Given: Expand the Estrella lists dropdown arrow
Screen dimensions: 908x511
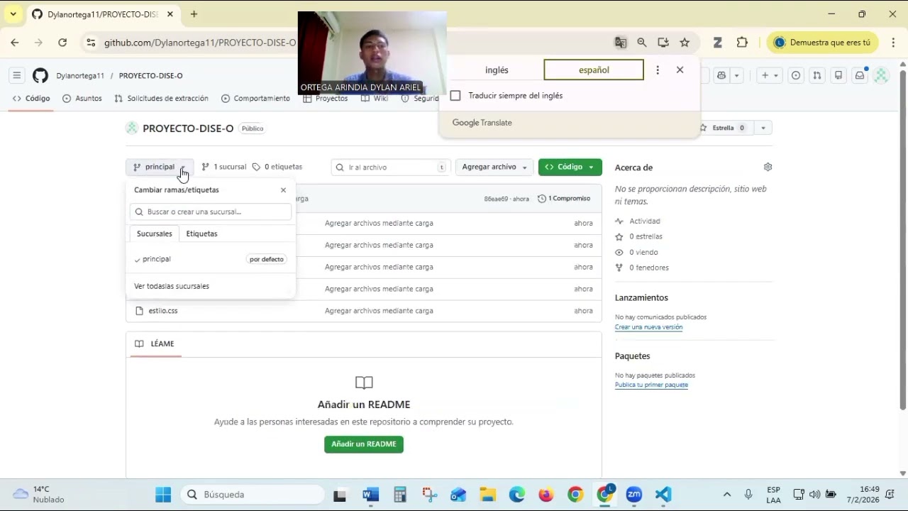Looking at the screenshot, I should coord(763,128).
